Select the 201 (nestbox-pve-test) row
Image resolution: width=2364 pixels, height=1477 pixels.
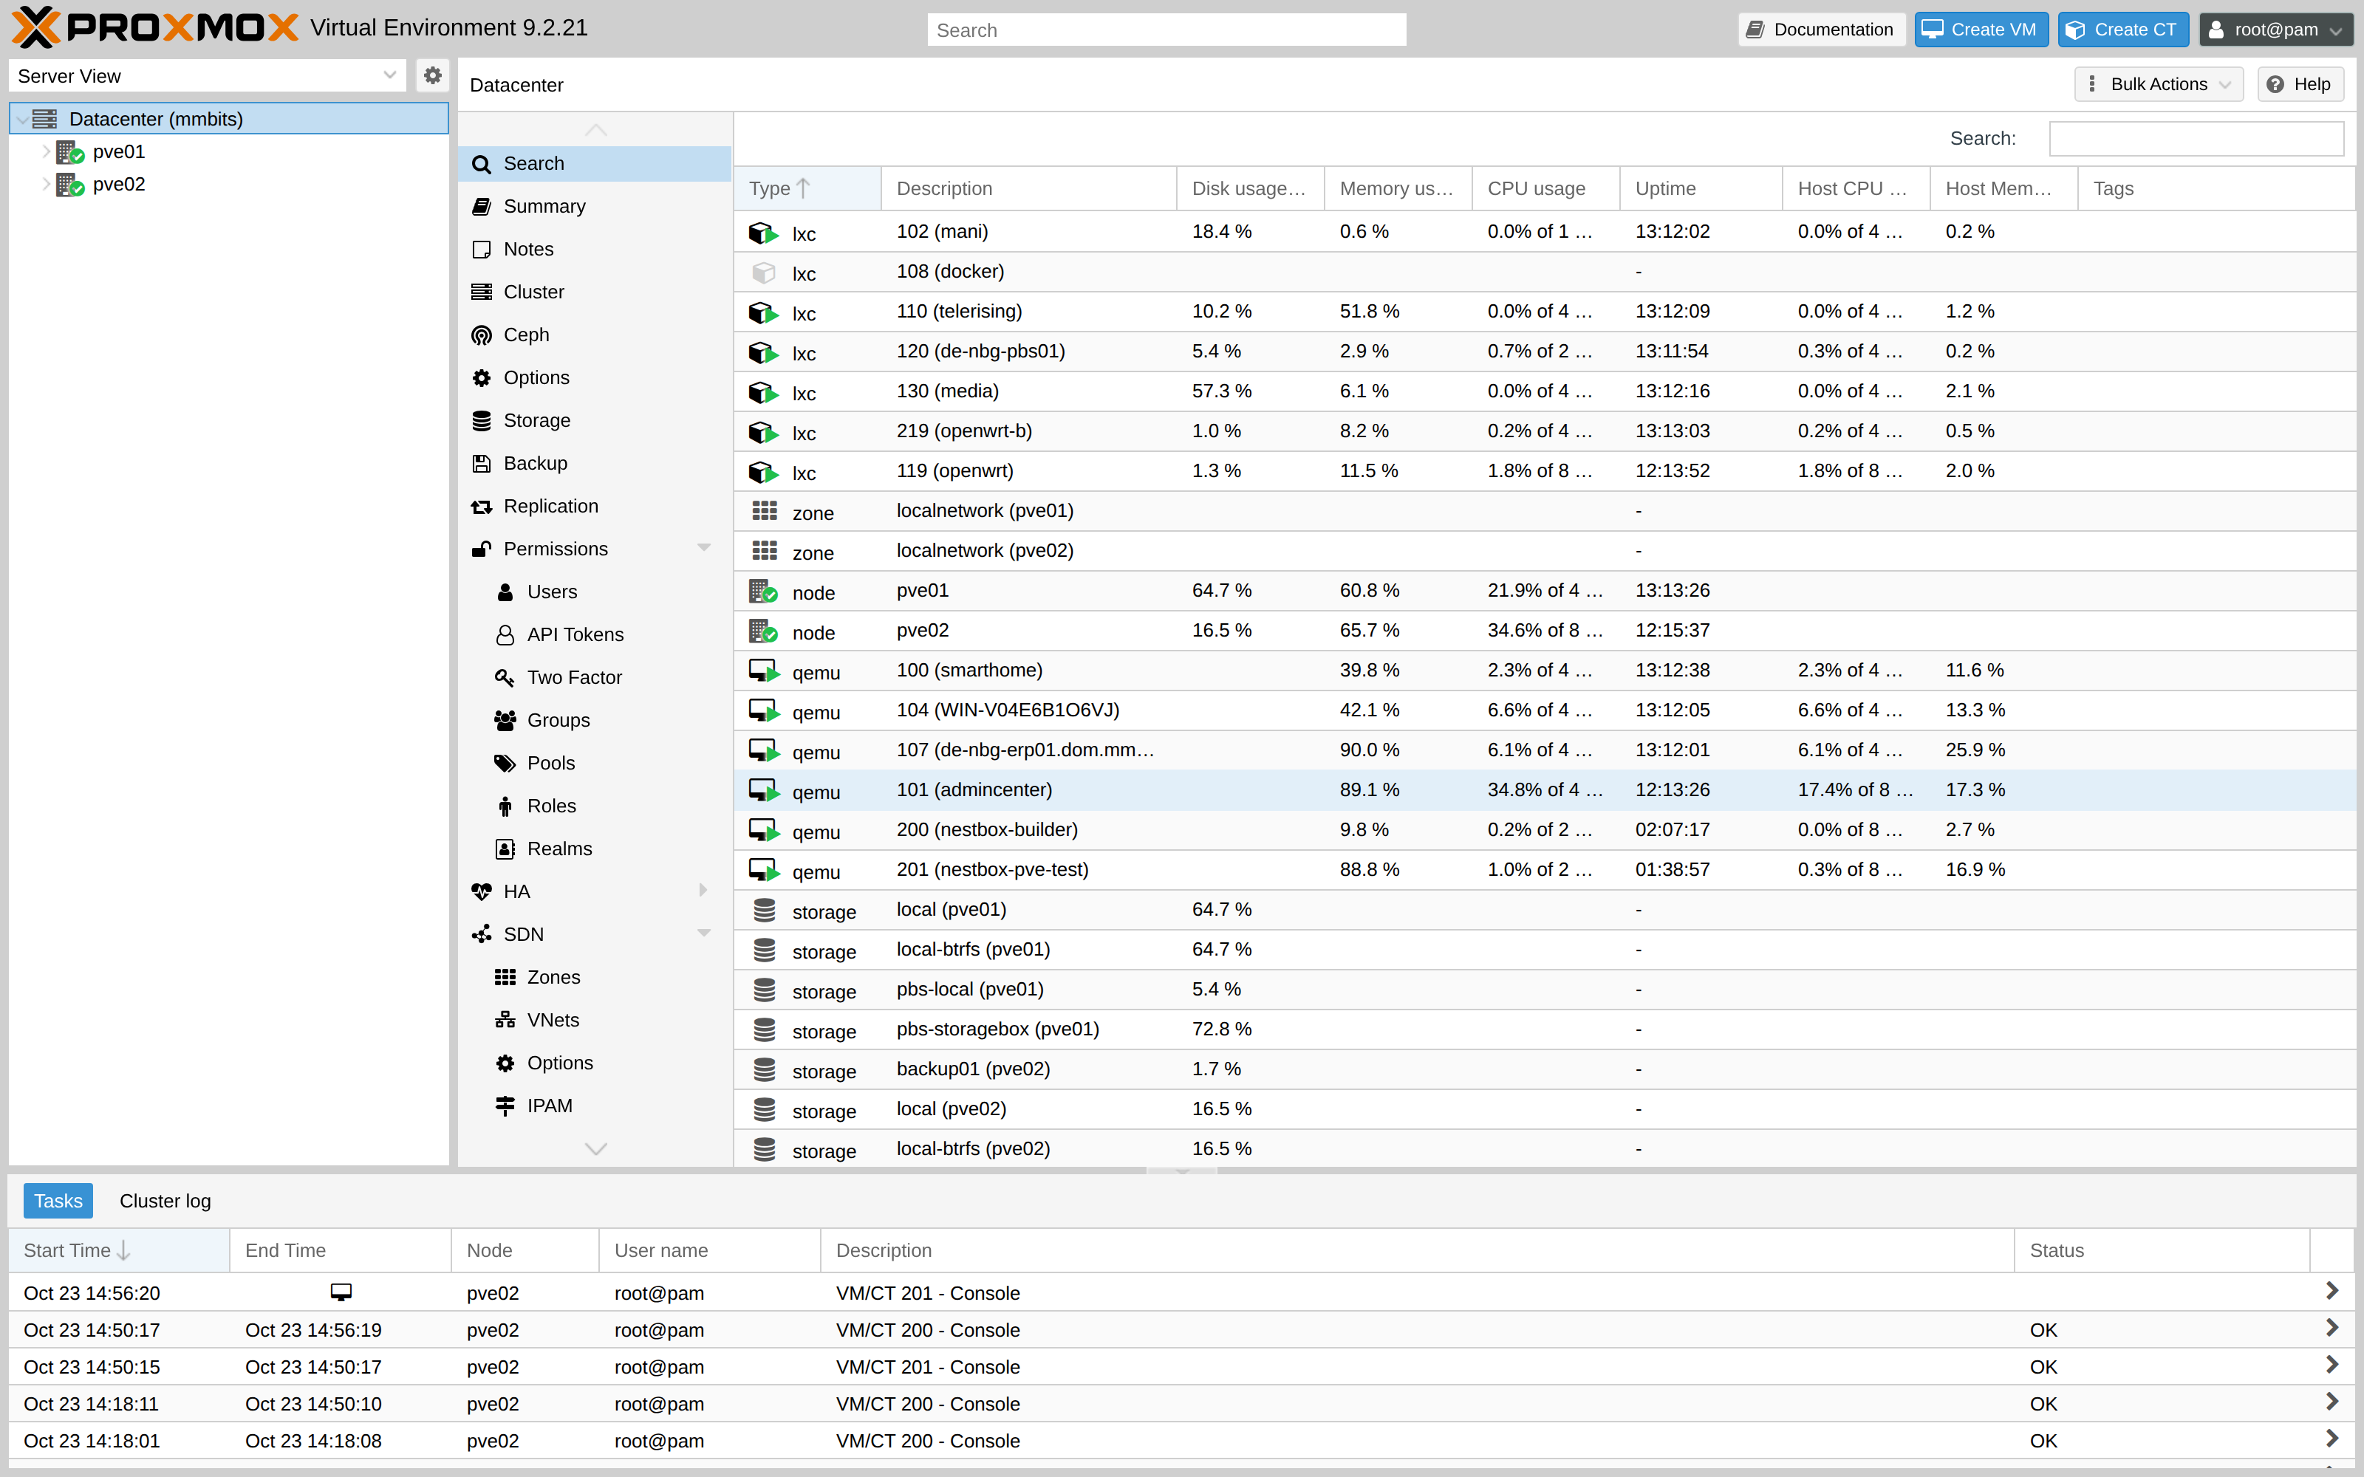(x=1543, y=869)
